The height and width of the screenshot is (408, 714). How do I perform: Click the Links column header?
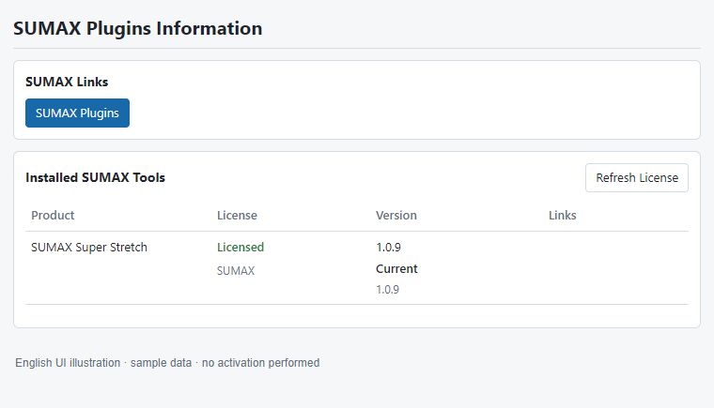point(563,216)
